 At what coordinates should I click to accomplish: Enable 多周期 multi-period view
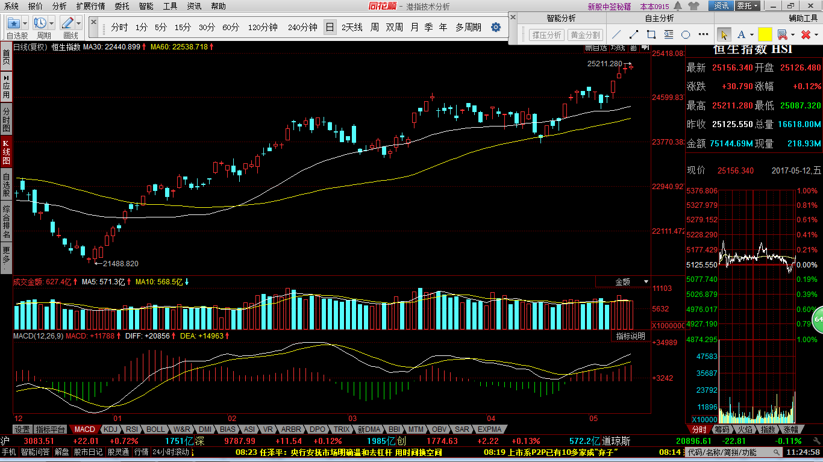pos(468,27)
